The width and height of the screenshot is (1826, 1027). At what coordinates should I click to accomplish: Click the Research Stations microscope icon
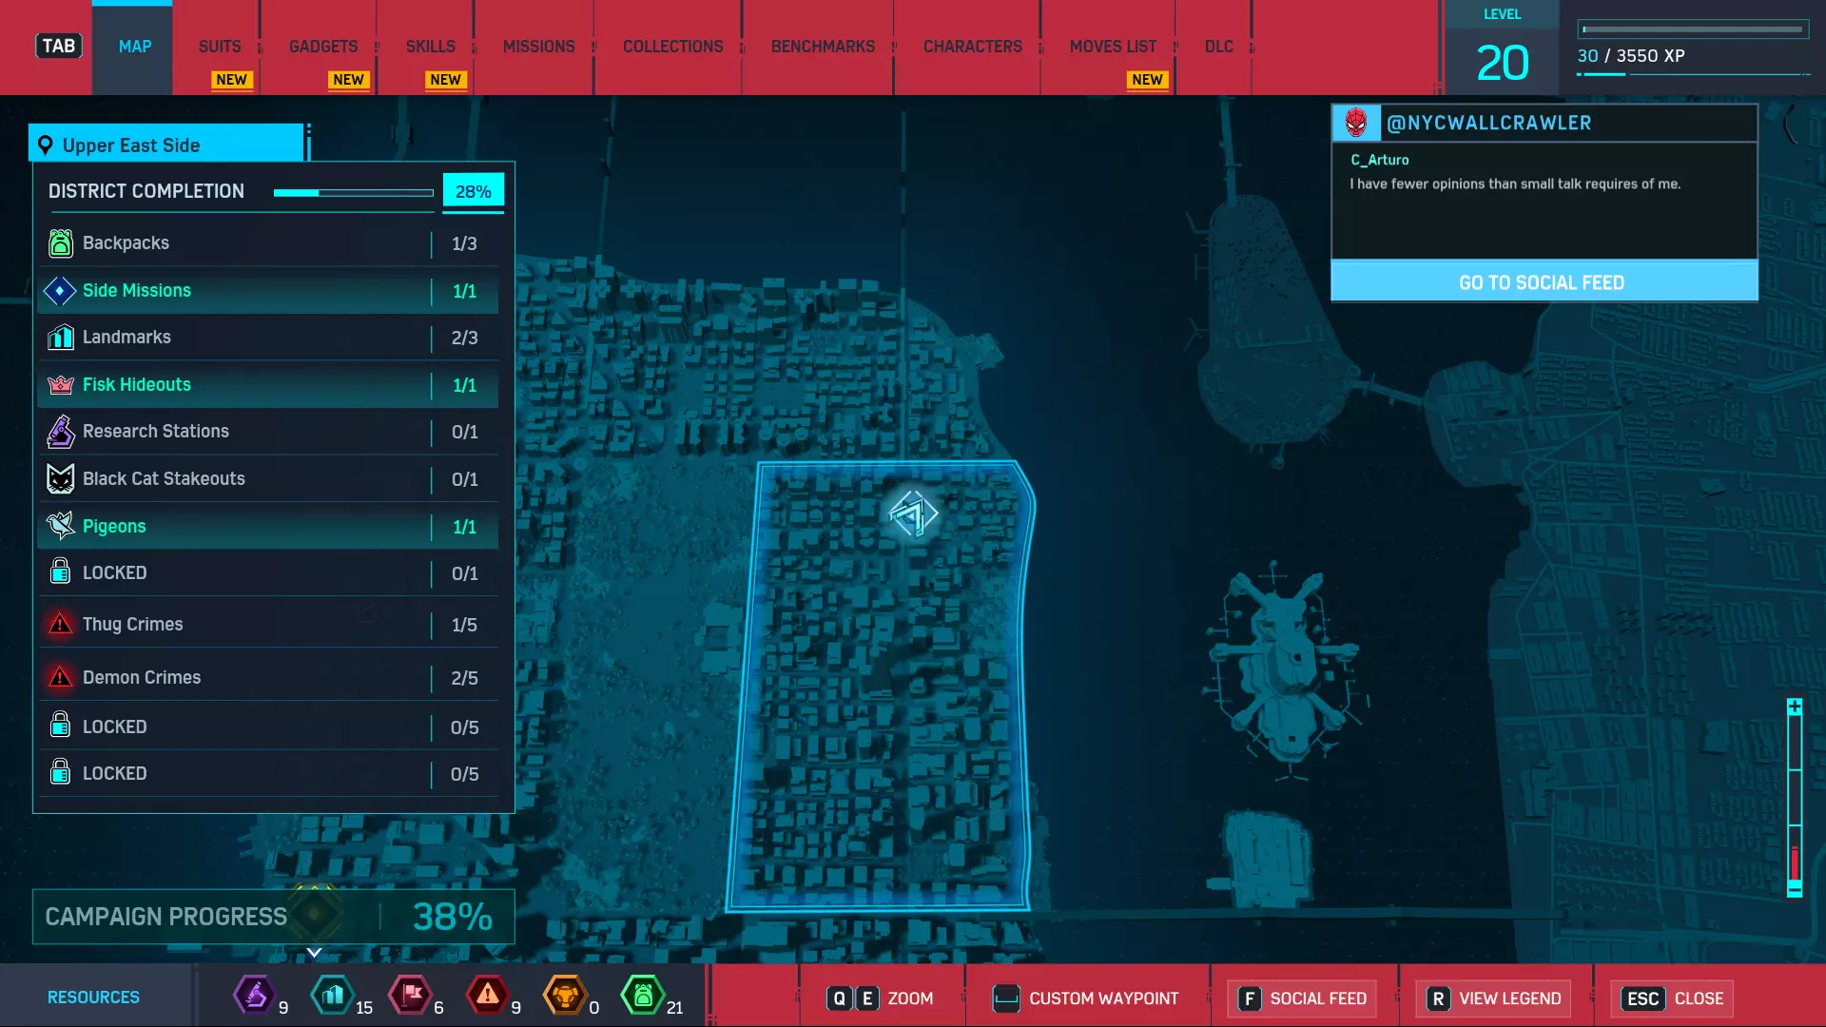coord(60,432)
